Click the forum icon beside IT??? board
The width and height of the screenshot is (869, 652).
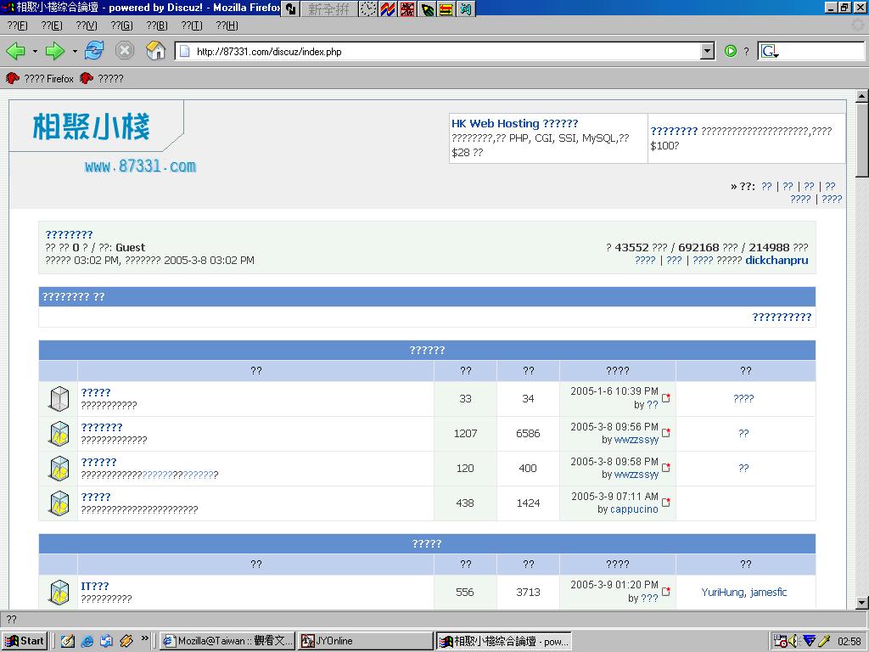[59, 593]
